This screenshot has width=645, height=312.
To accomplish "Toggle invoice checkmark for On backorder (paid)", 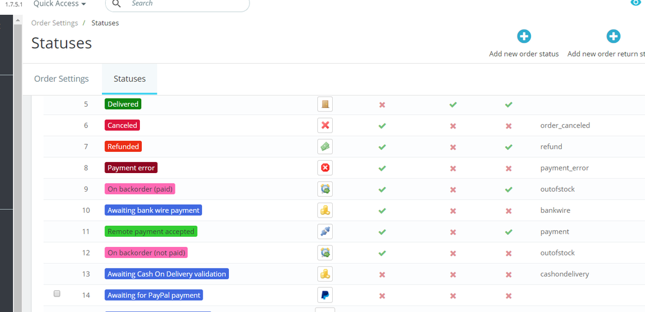I will [508, 190].
